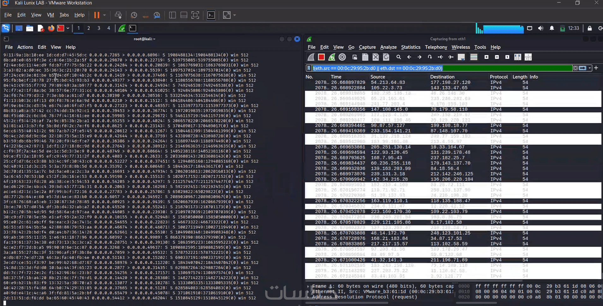Open the volume control in Kali panel
This screenshot has width=603, height=306.
coord(541,28)
